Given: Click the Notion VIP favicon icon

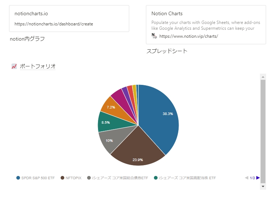Looking at the screenshot, I should (x=154, y=36).
